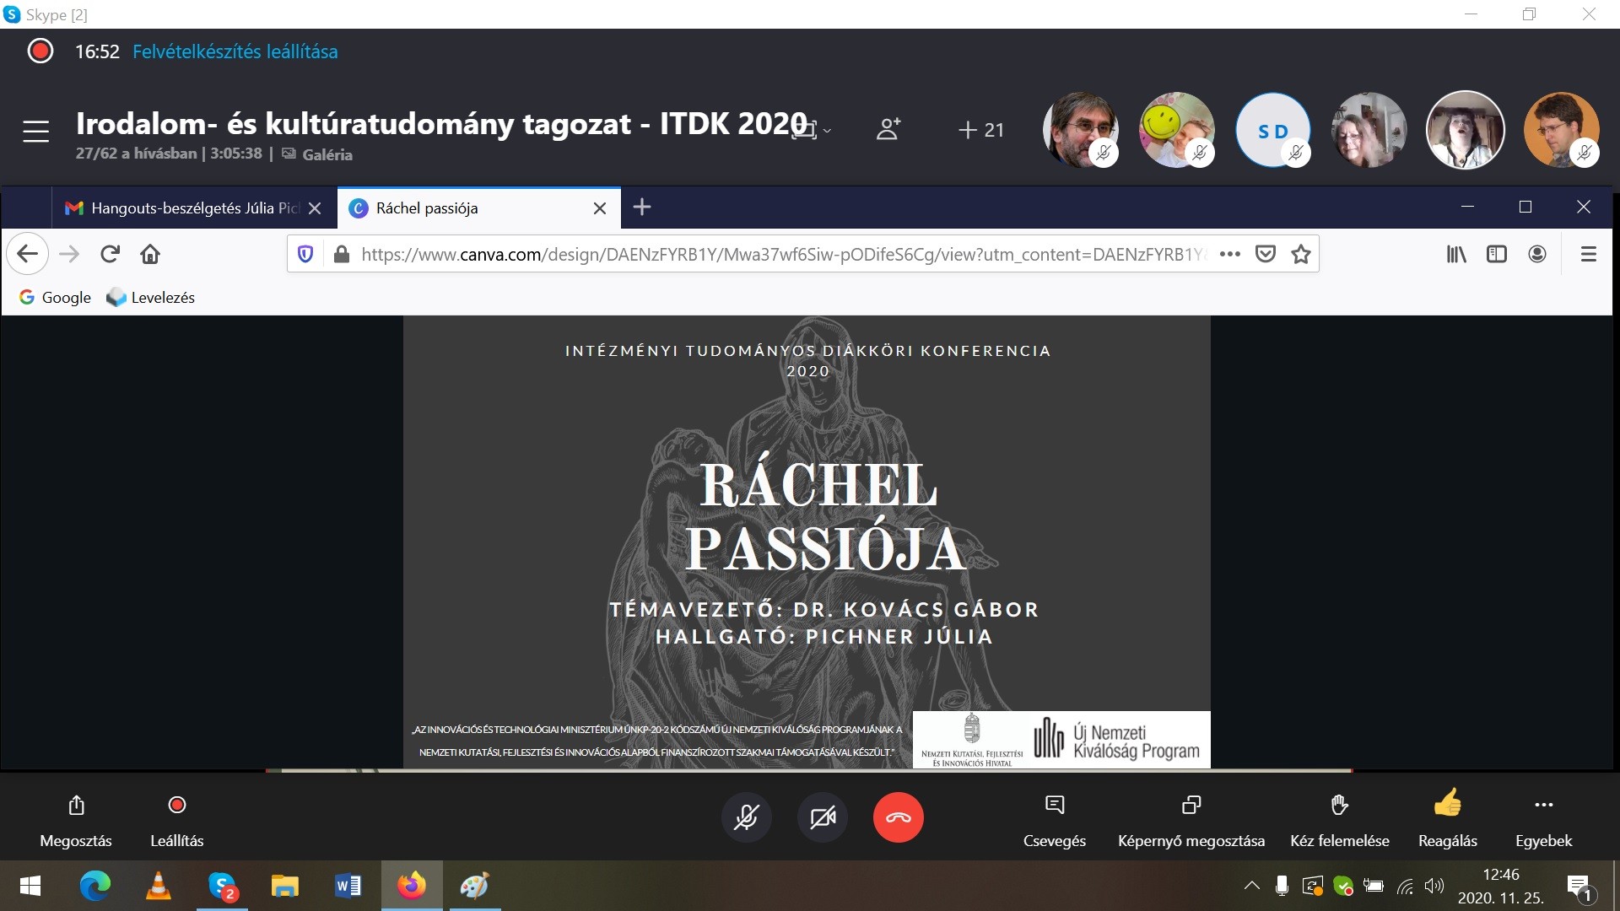Expand the +21 more participants list

[981, 130]
